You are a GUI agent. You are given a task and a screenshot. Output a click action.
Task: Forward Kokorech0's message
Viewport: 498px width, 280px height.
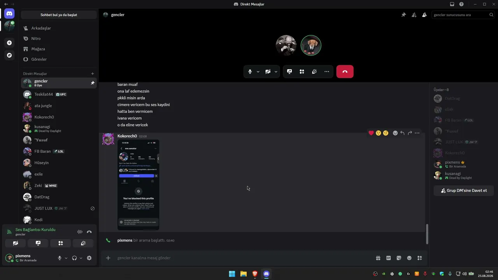tap(410, 133)
